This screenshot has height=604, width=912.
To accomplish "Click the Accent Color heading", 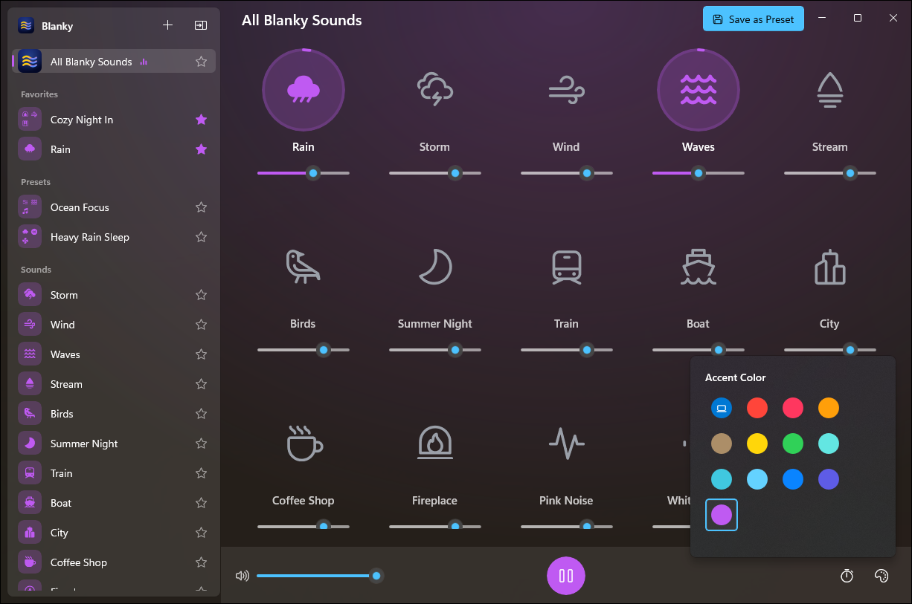I will click(735, 377).
